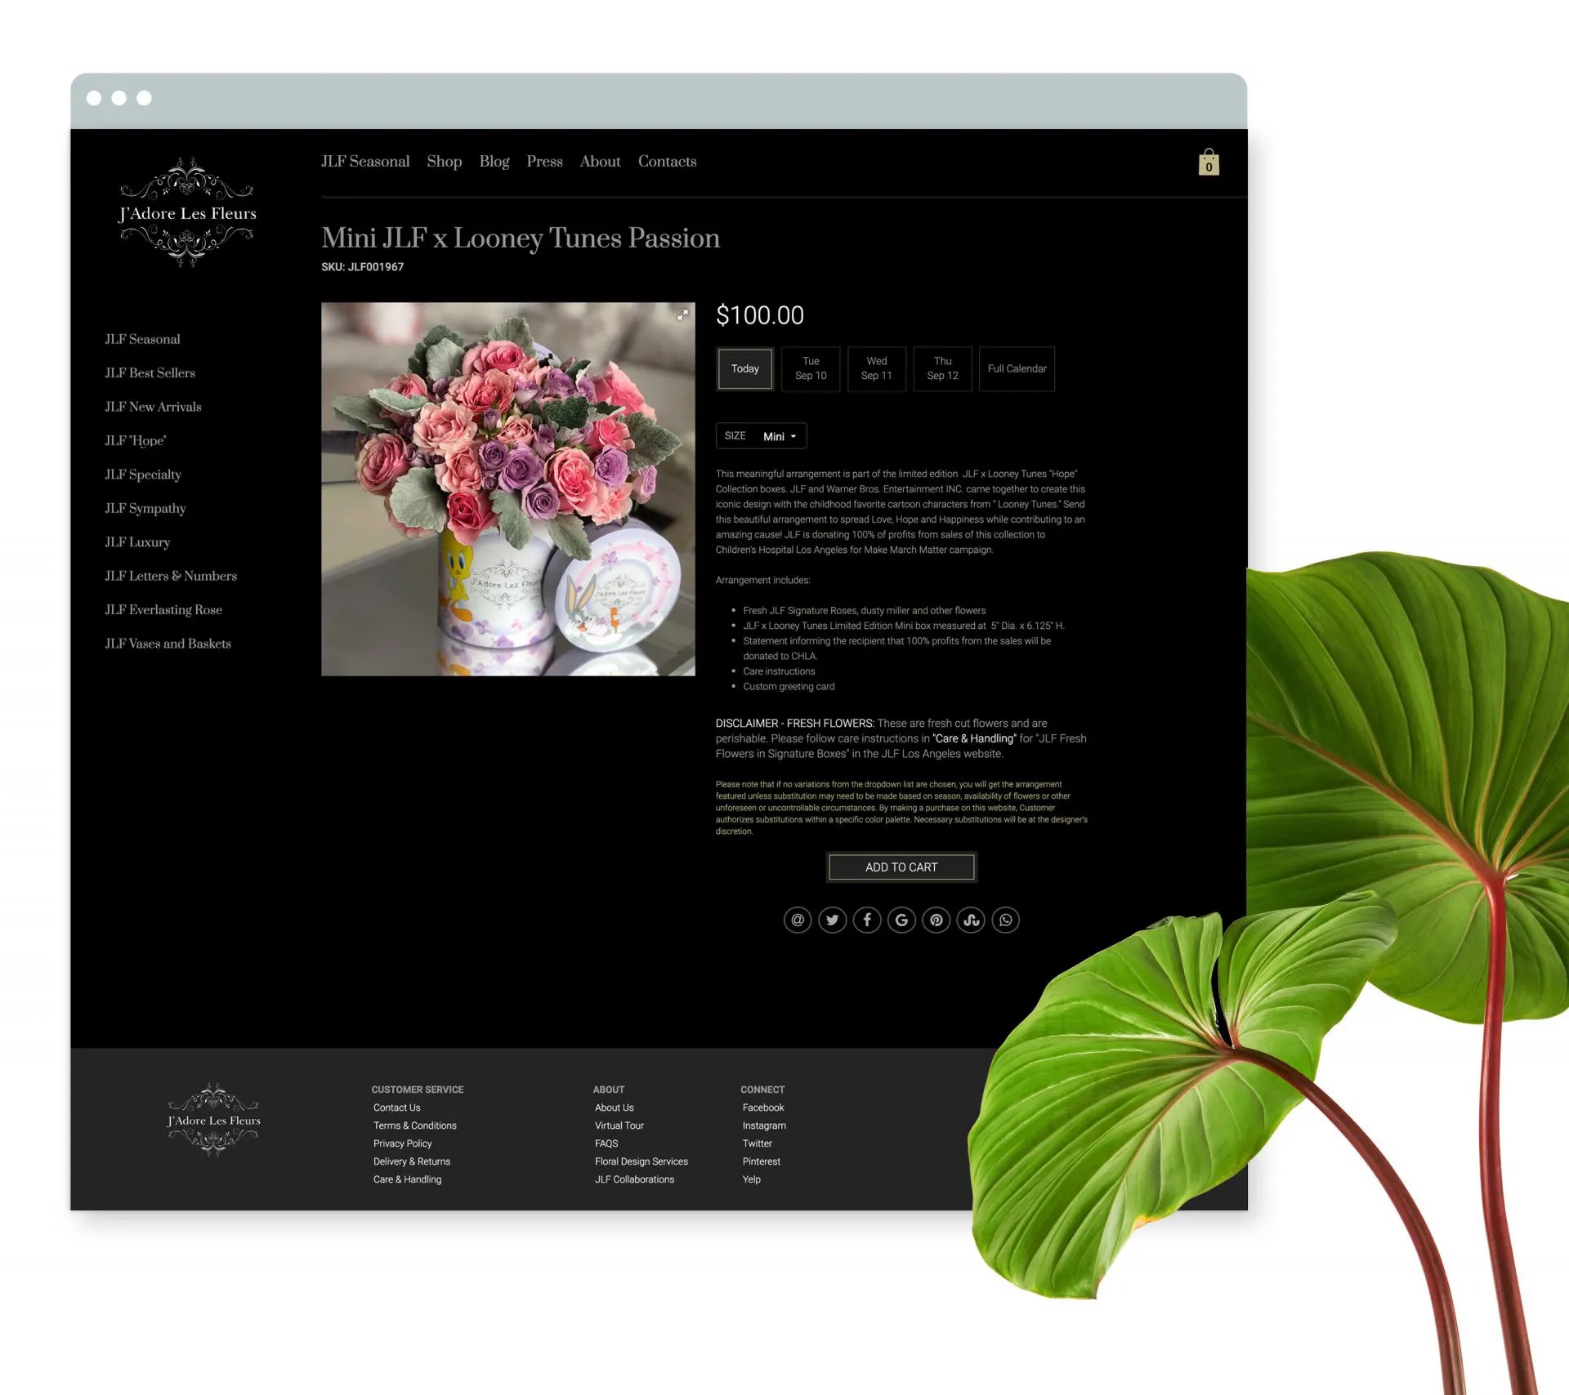Expand JLF Letters & Numbers category
The image size is (1569, 1395).
click(170, 576)
